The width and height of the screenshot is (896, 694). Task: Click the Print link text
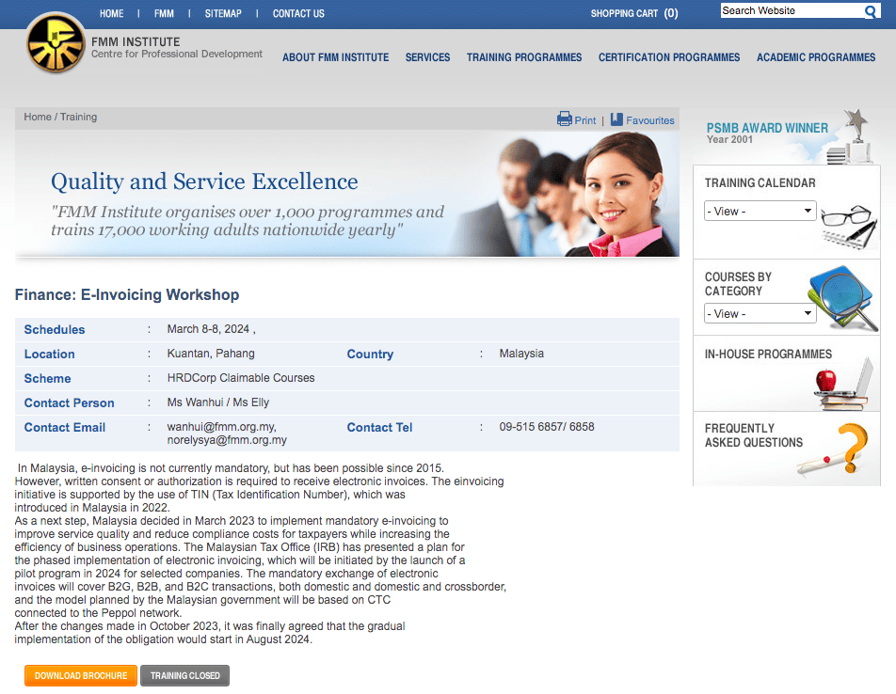pos(585,120)
